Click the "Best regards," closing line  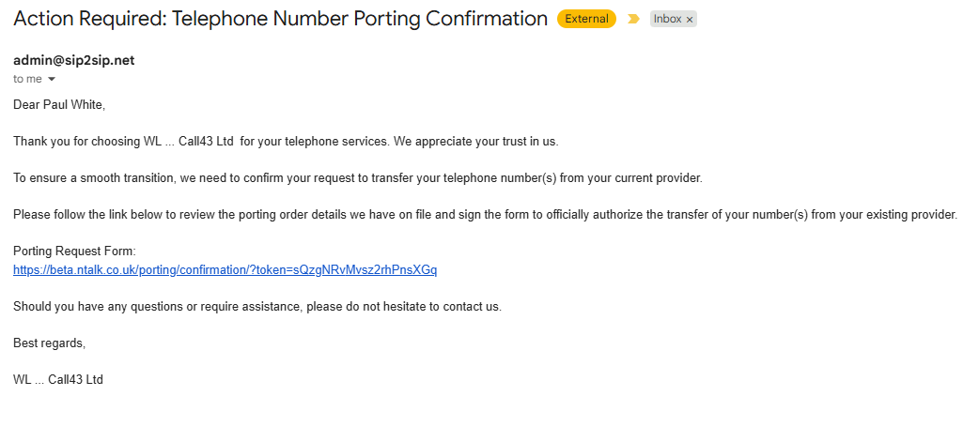(49, 343)
